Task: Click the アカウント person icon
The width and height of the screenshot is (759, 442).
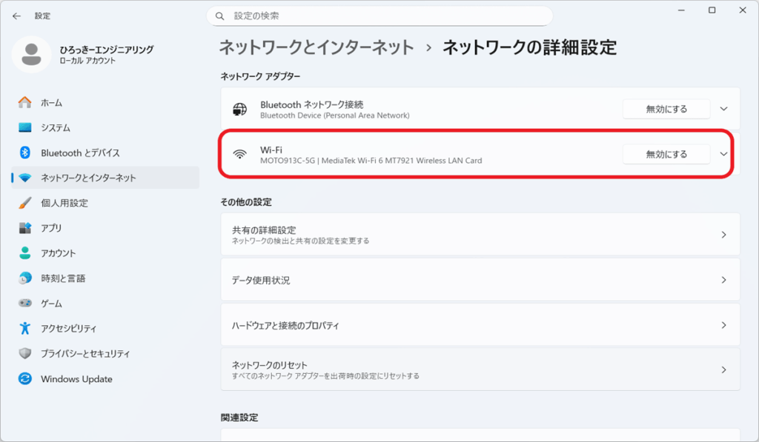Action: (x=24, y=253)
